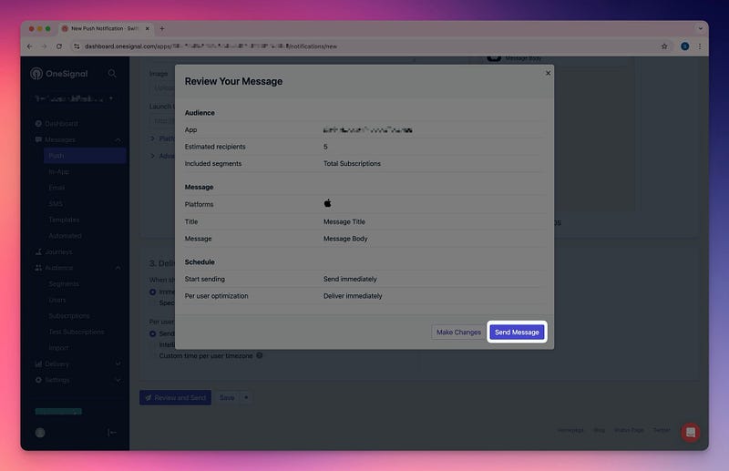The width and height of the screenshot is (729, 471).
Task: Click the browser Back arrow
Action: (x=30, y=46)
